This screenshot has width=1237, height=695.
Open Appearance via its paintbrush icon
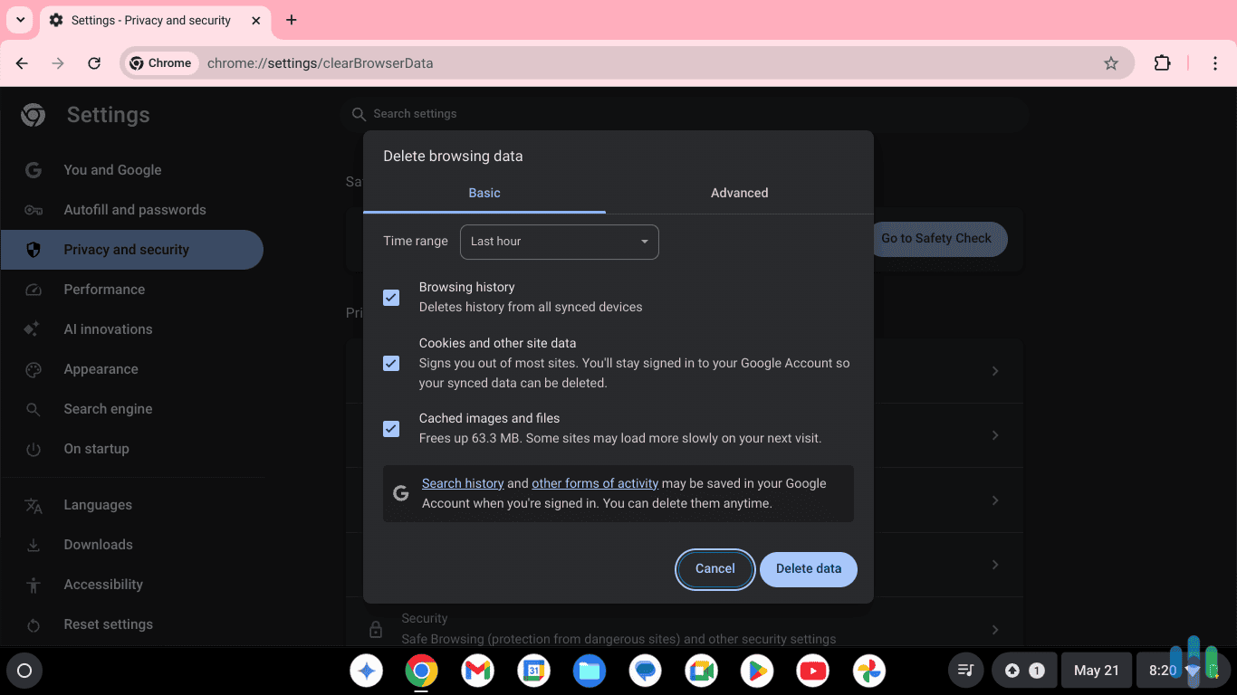click(x=33, y=369)
